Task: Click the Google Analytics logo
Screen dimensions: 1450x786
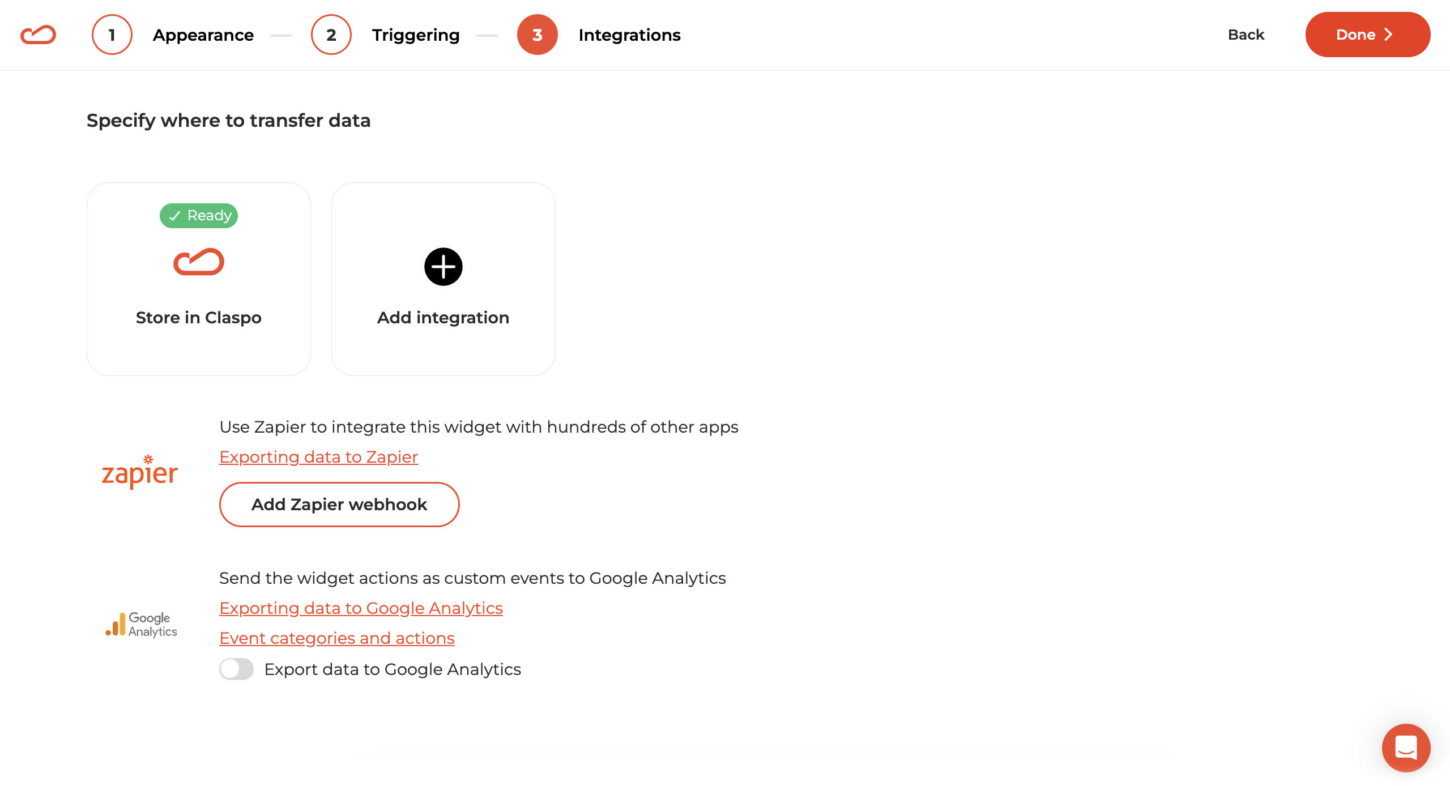Action: pyautogui.click(x=141, y=624)
